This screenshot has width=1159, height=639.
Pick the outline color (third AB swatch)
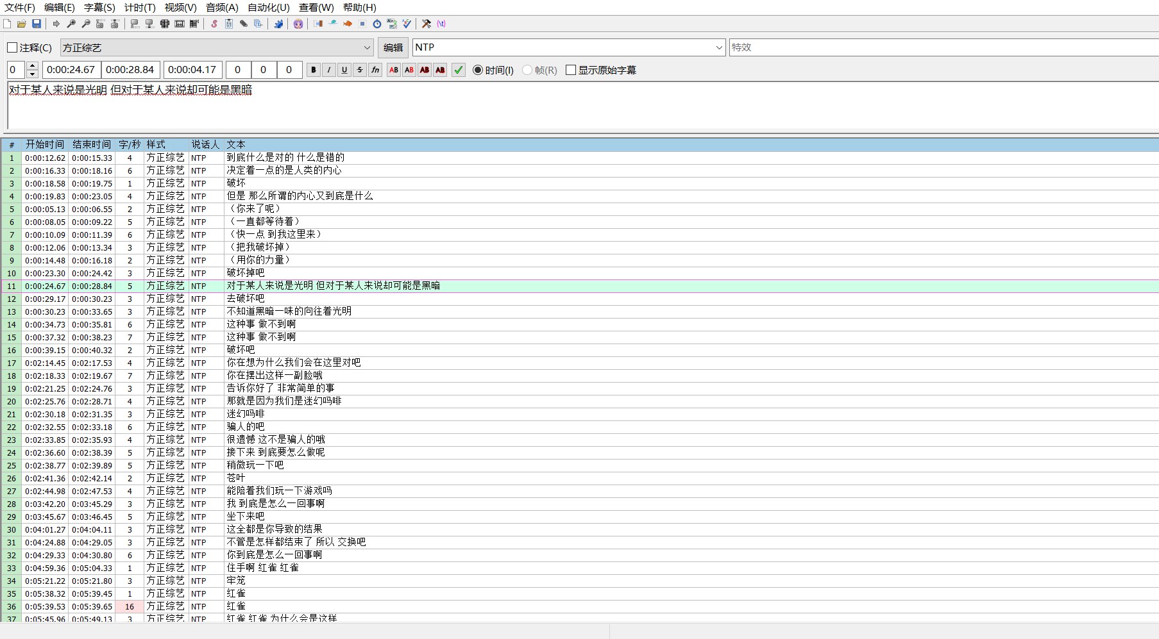(x=425, y=70)
